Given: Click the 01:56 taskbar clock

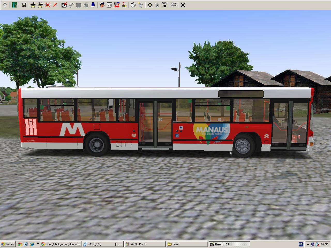Looking at the screenshot, I should (x=325, y=244).
